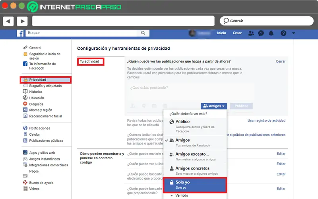The width and height of the screenshot is (318, 199).
Task: Click the Seguridad e inicio de sesión shield icon
Action: tap(25, 54)
